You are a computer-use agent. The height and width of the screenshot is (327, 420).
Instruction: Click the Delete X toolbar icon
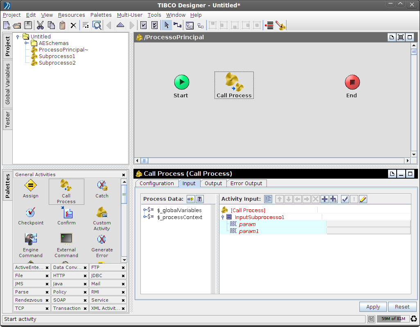pyautogui.click(x=73, y=26)
